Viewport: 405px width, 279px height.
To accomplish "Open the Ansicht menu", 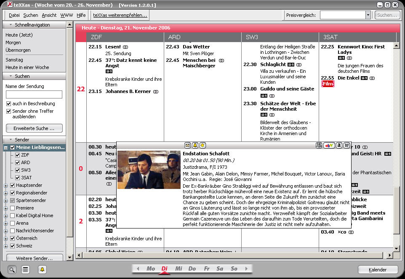I will 49,15.
